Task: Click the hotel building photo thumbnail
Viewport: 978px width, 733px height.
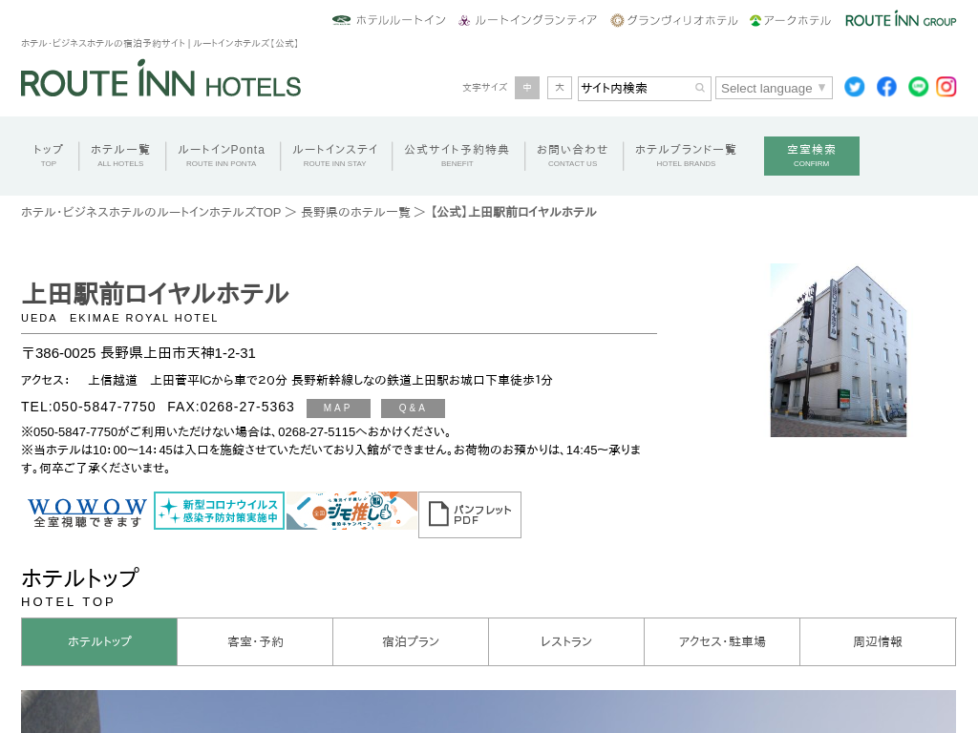Action: click(839, 349)
